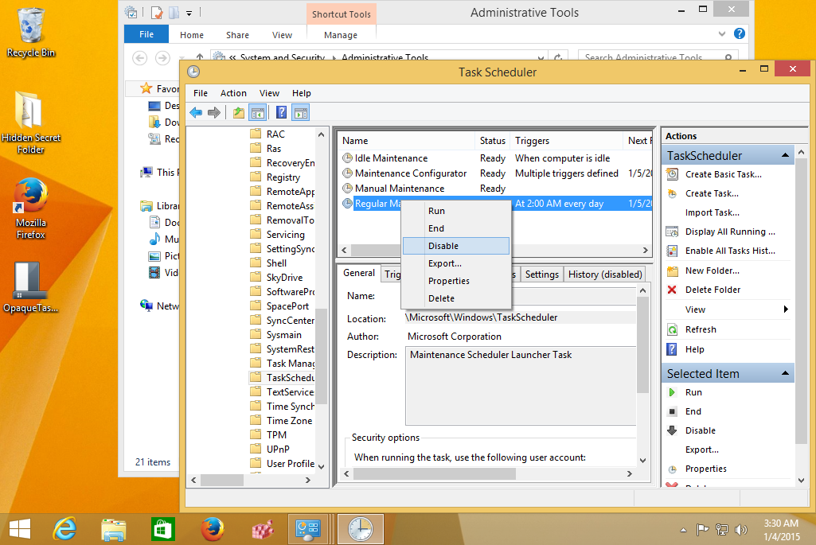
Task: Select the Idle Maintenance task row
Action: tap(496, 158)
